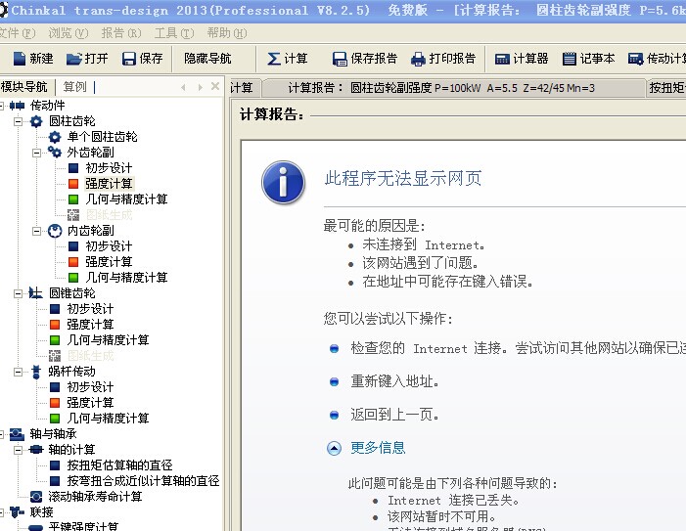The width and height of the screenshot is (686, 531).
Task: Click the 联接 coupling icon
Action: click(x=17, y=511)
